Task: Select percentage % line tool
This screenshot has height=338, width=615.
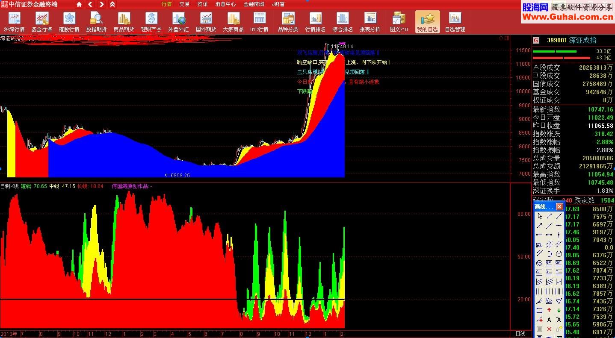Action: pyautogui.click(x=549, y=272)
